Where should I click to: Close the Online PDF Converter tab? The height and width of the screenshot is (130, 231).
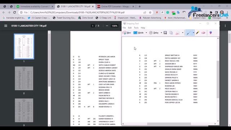[x=133, y=6]
